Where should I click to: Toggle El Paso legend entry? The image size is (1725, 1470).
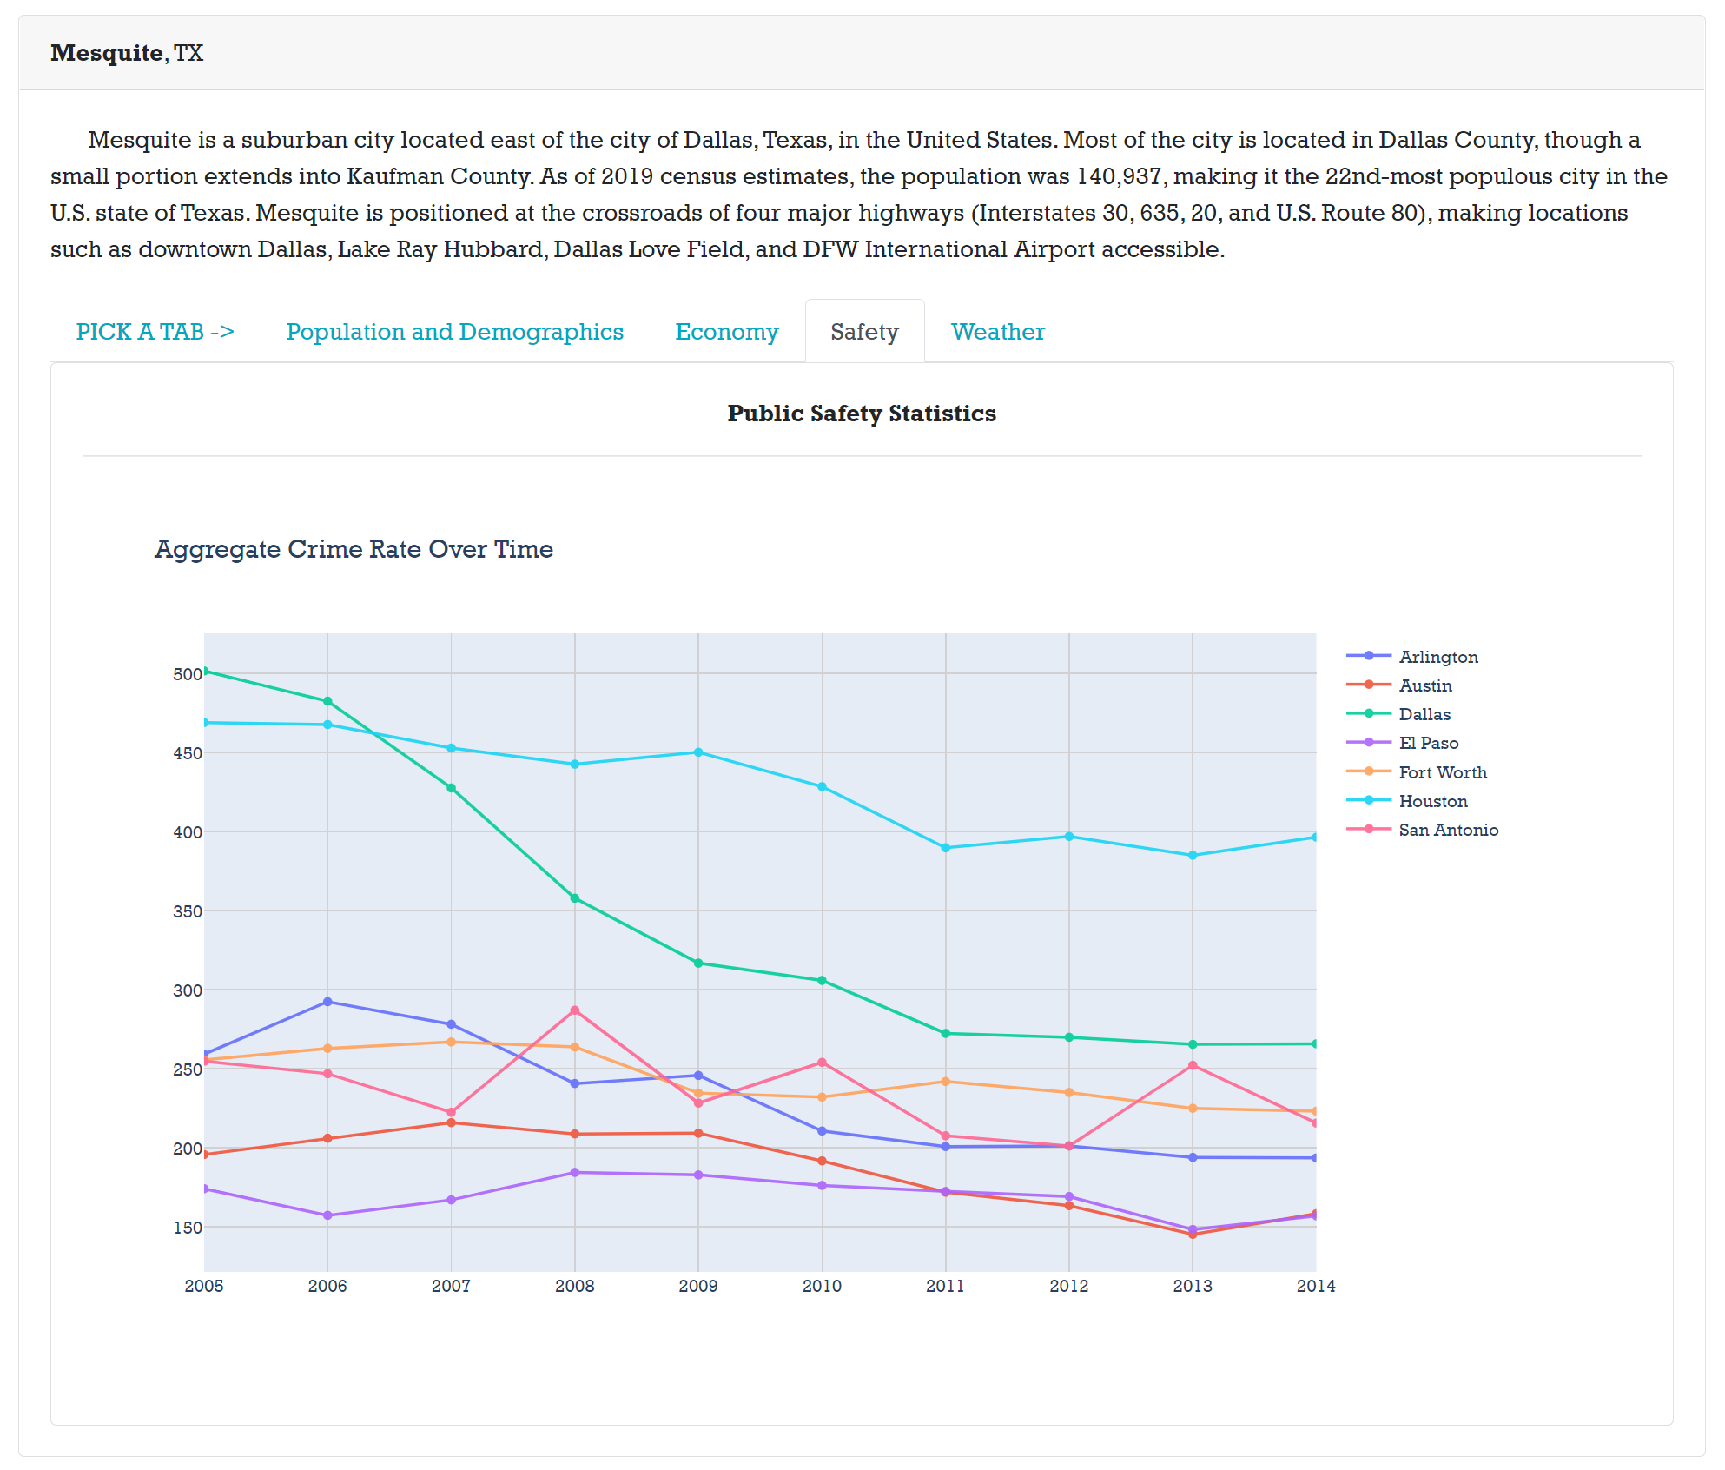tap(1428, 743)
